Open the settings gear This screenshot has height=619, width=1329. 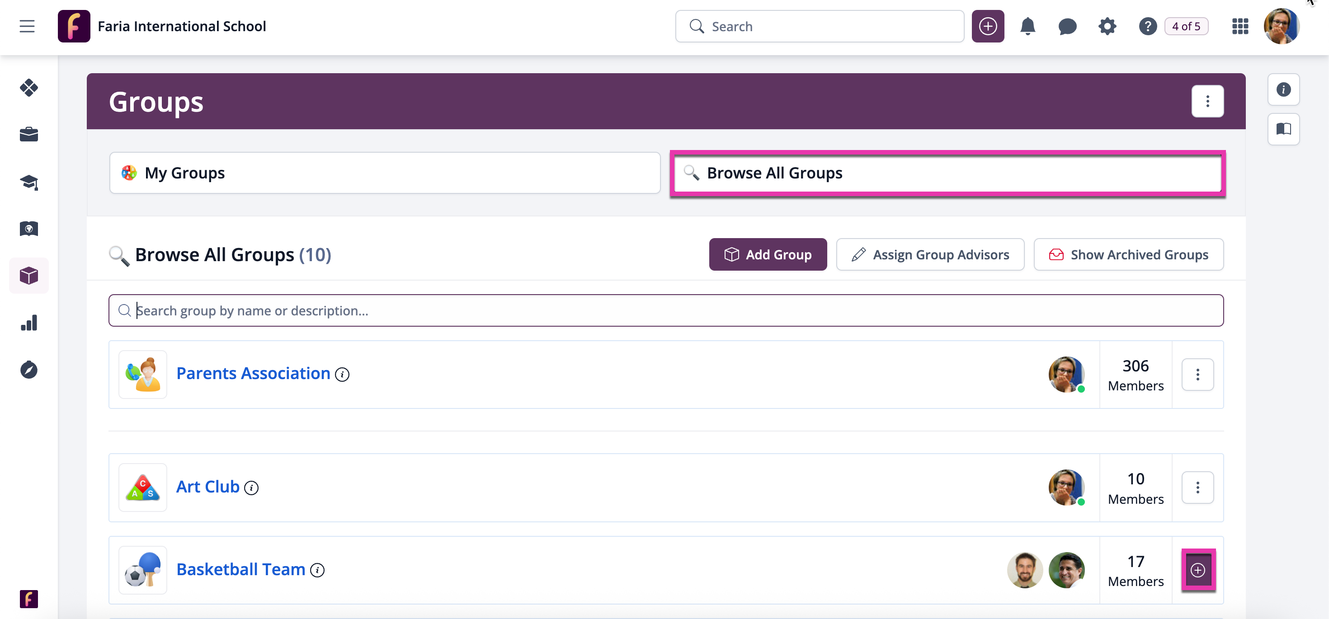[1107, 26]
